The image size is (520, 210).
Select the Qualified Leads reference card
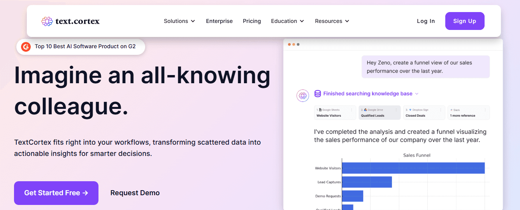coord(379,112)
